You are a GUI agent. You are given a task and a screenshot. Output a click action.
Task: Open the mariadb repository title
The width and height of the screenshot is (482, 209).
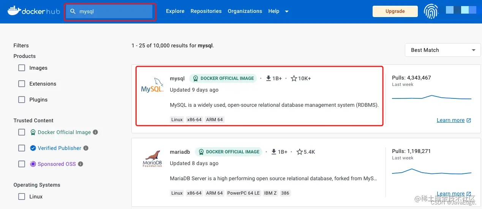pos(180,152)
